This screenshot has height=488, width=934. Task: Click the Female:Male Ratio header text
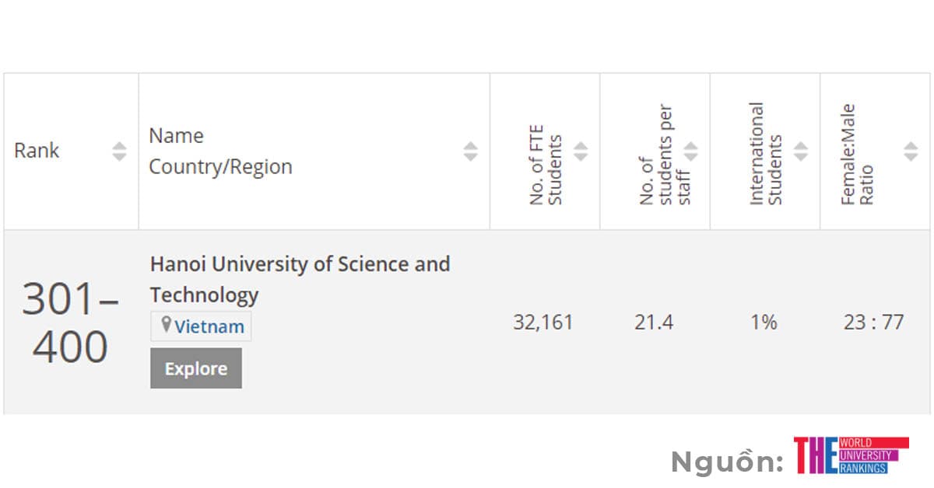[857, 154]
